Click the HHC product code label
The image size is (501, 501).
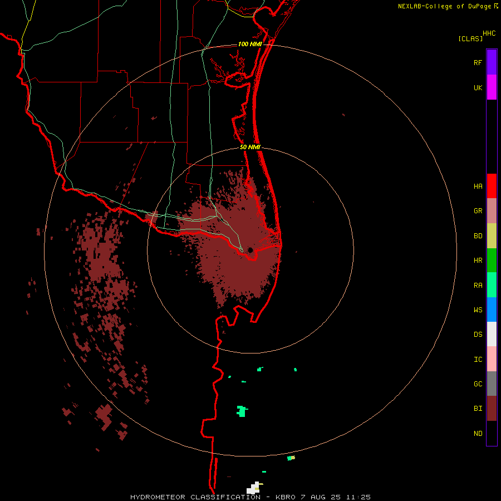tap(489, 33)
